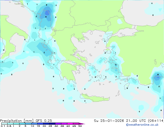Click the '(06+114)' forecast run text

point(156,121)
